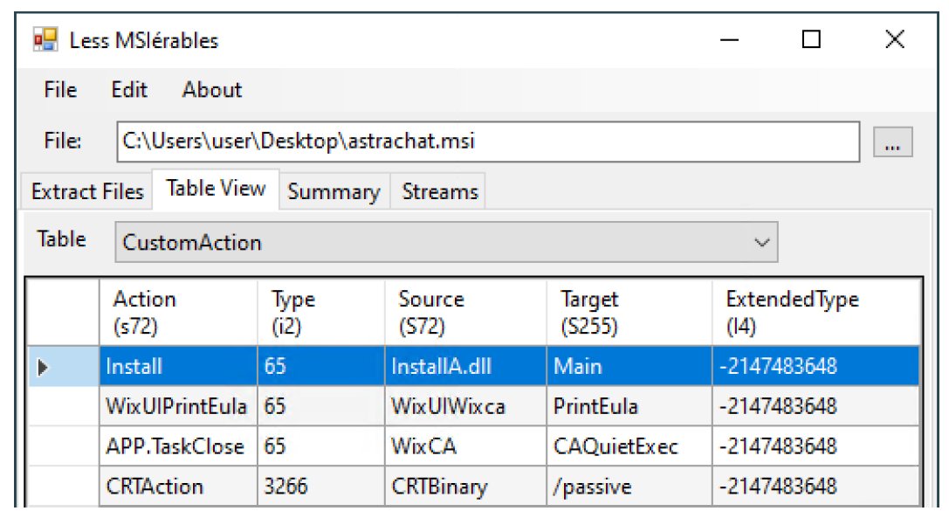Screen dimensions: 949x511
Task: Click the Action column header
Action: coord(178,312)
